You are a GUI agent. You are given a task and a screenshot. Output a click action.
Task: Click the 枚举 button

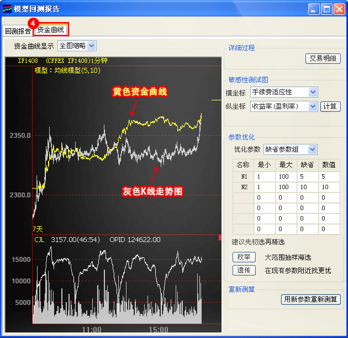click(244, 257)
